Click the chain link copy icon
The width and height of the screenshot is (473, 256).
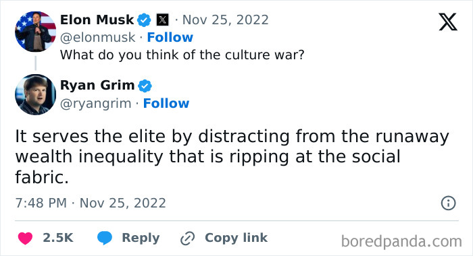(x=187, y=238)
